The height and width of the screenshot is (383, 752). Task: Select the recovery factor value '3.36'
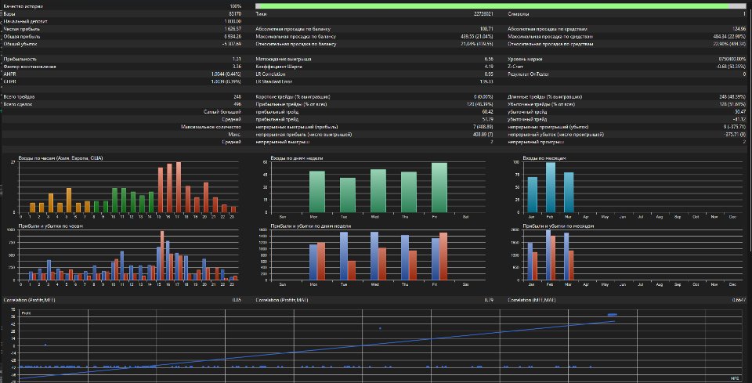pyautogui.click(x=237, y=67)
